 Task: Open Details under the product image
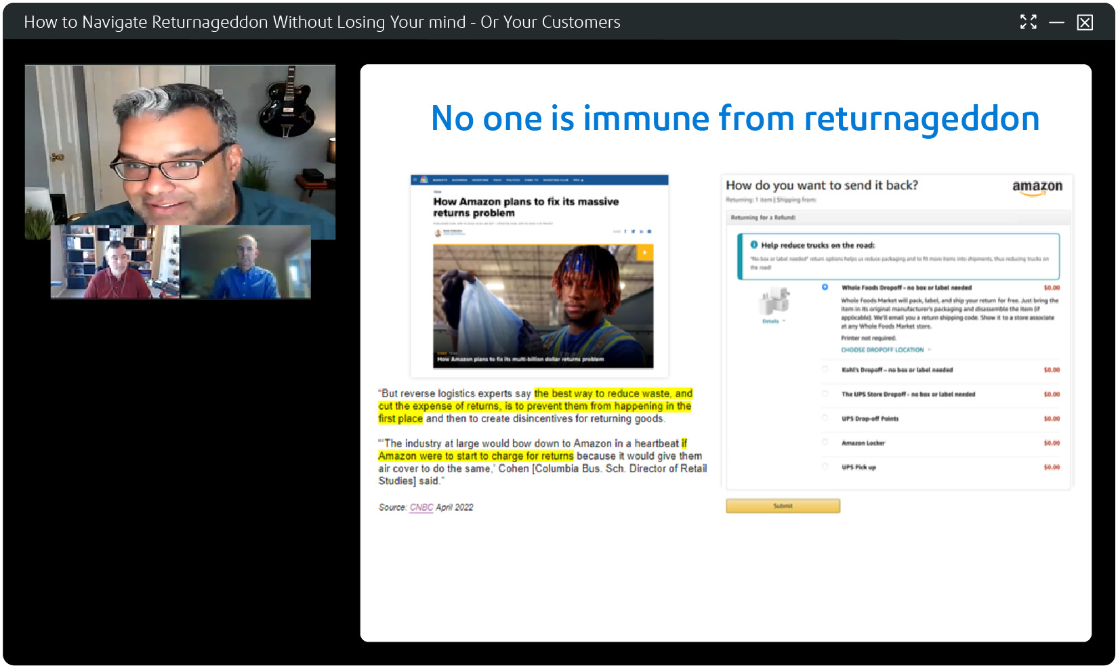coord(773,321)
